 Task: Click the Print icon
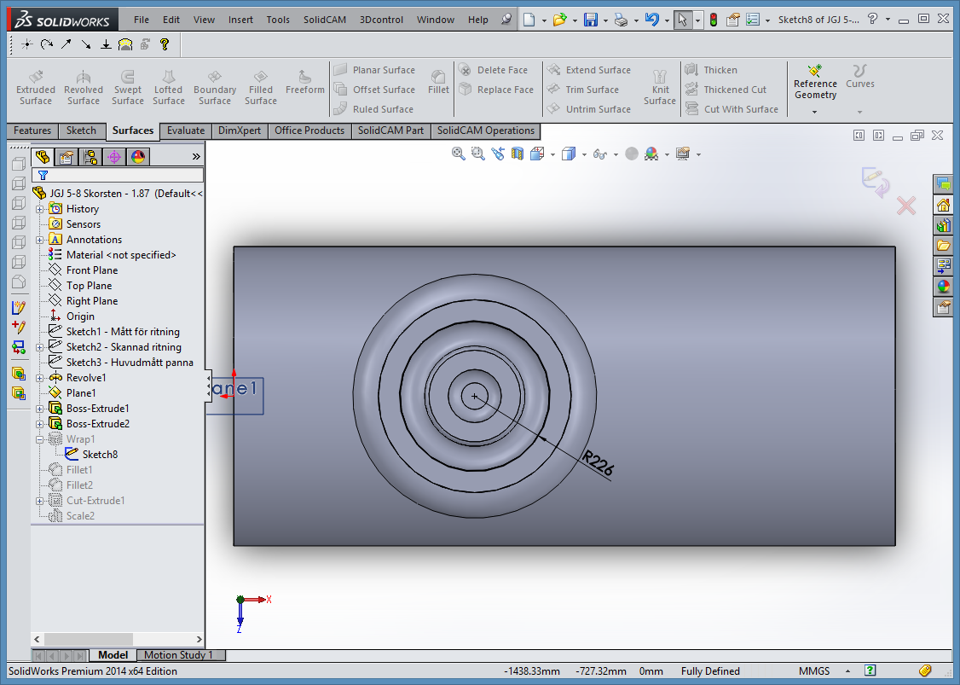tap(621, 20)
